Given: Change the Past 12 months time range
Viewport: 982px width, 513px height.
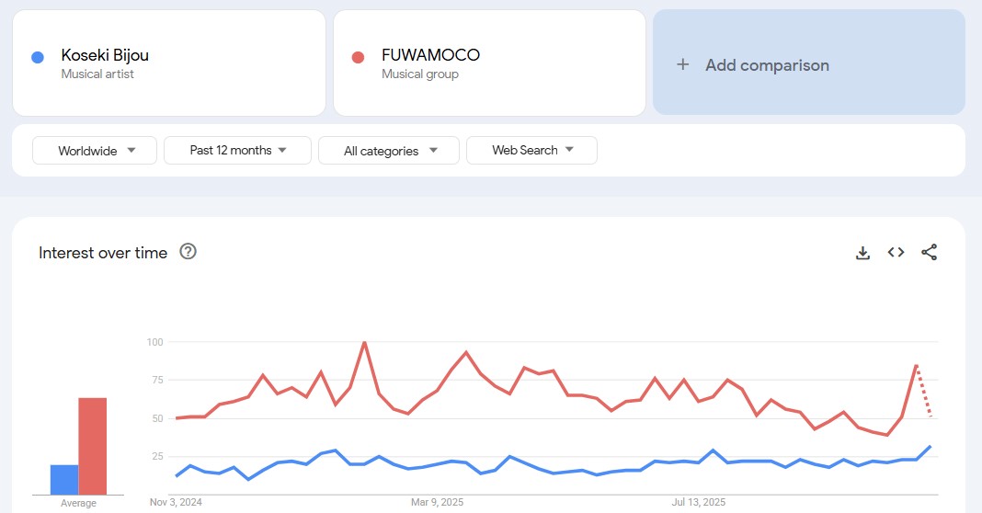Looking at the screenshot, I should 237,151.
